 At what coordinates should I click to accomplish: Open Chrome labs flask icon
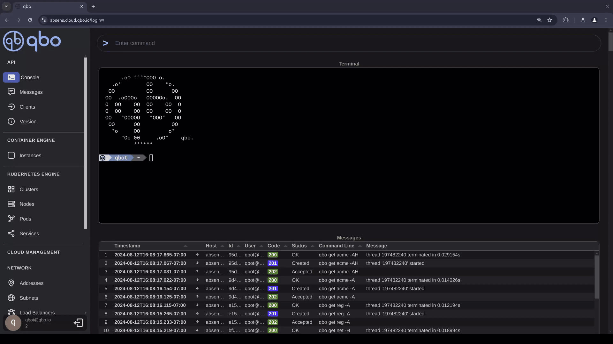[583, 20]
